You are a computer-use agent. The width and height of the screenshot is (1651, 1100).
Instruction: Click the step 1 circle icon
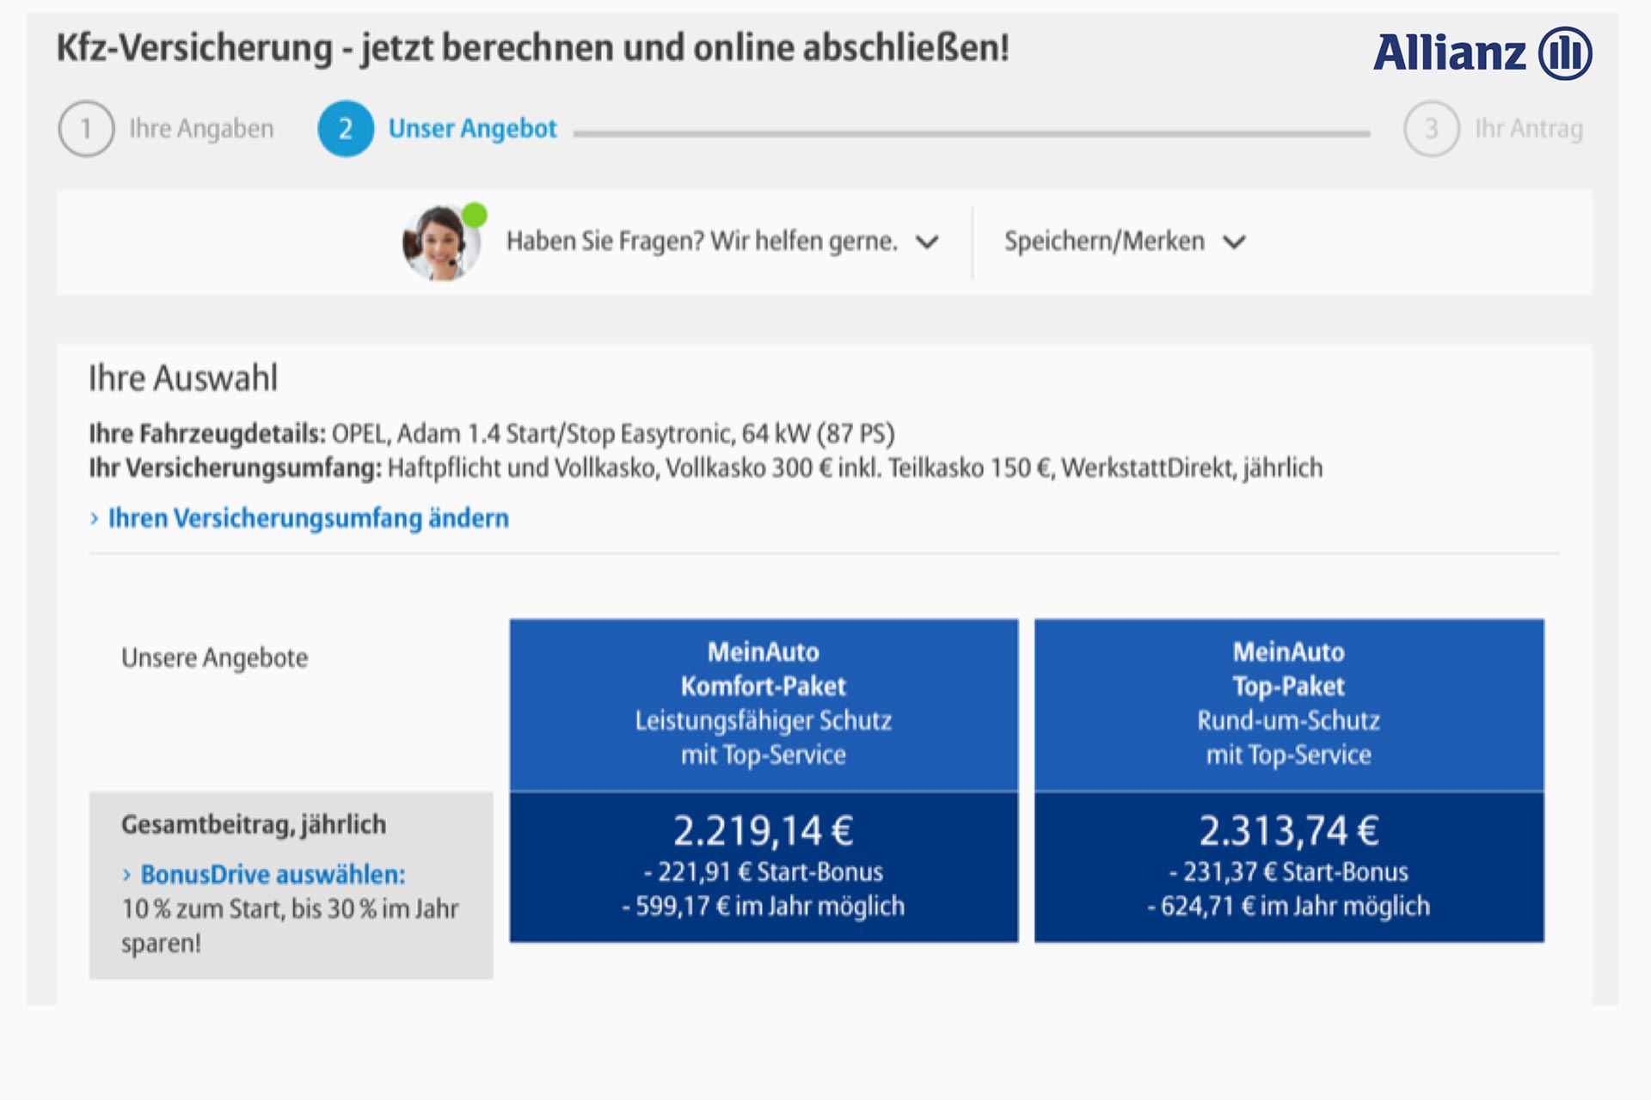86,129
